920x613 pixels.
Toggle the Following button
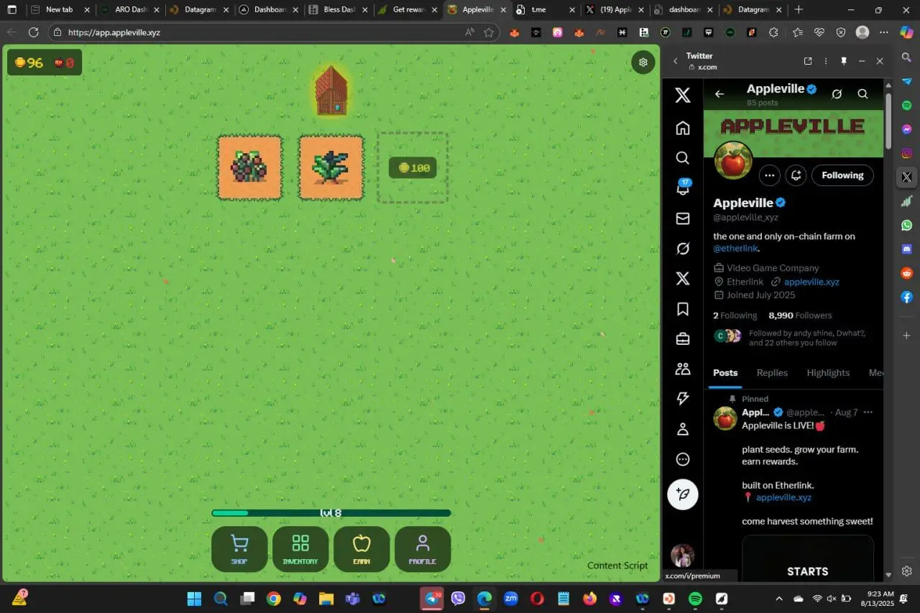point(842,175)
